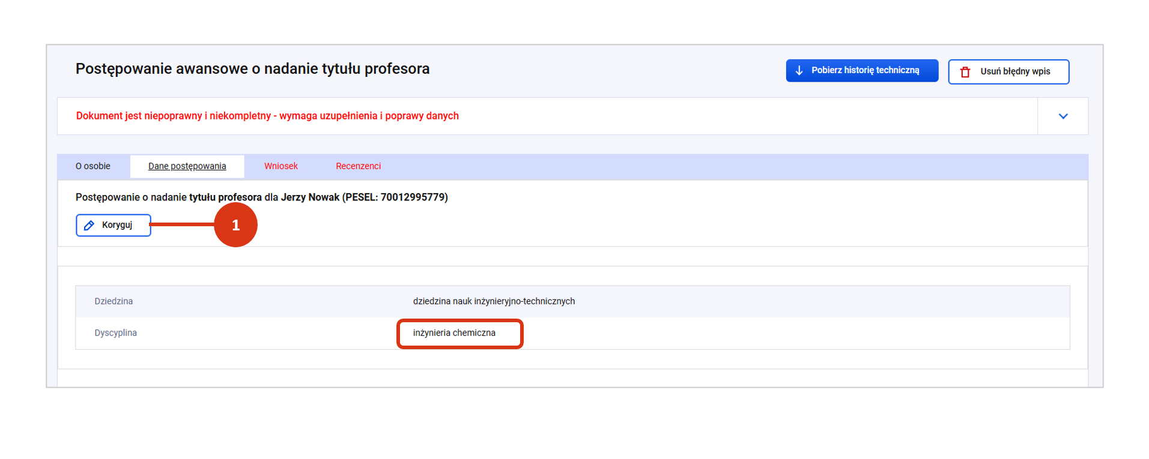Select the highlighted inżynieria chemiczna value

tap(454, 333)
